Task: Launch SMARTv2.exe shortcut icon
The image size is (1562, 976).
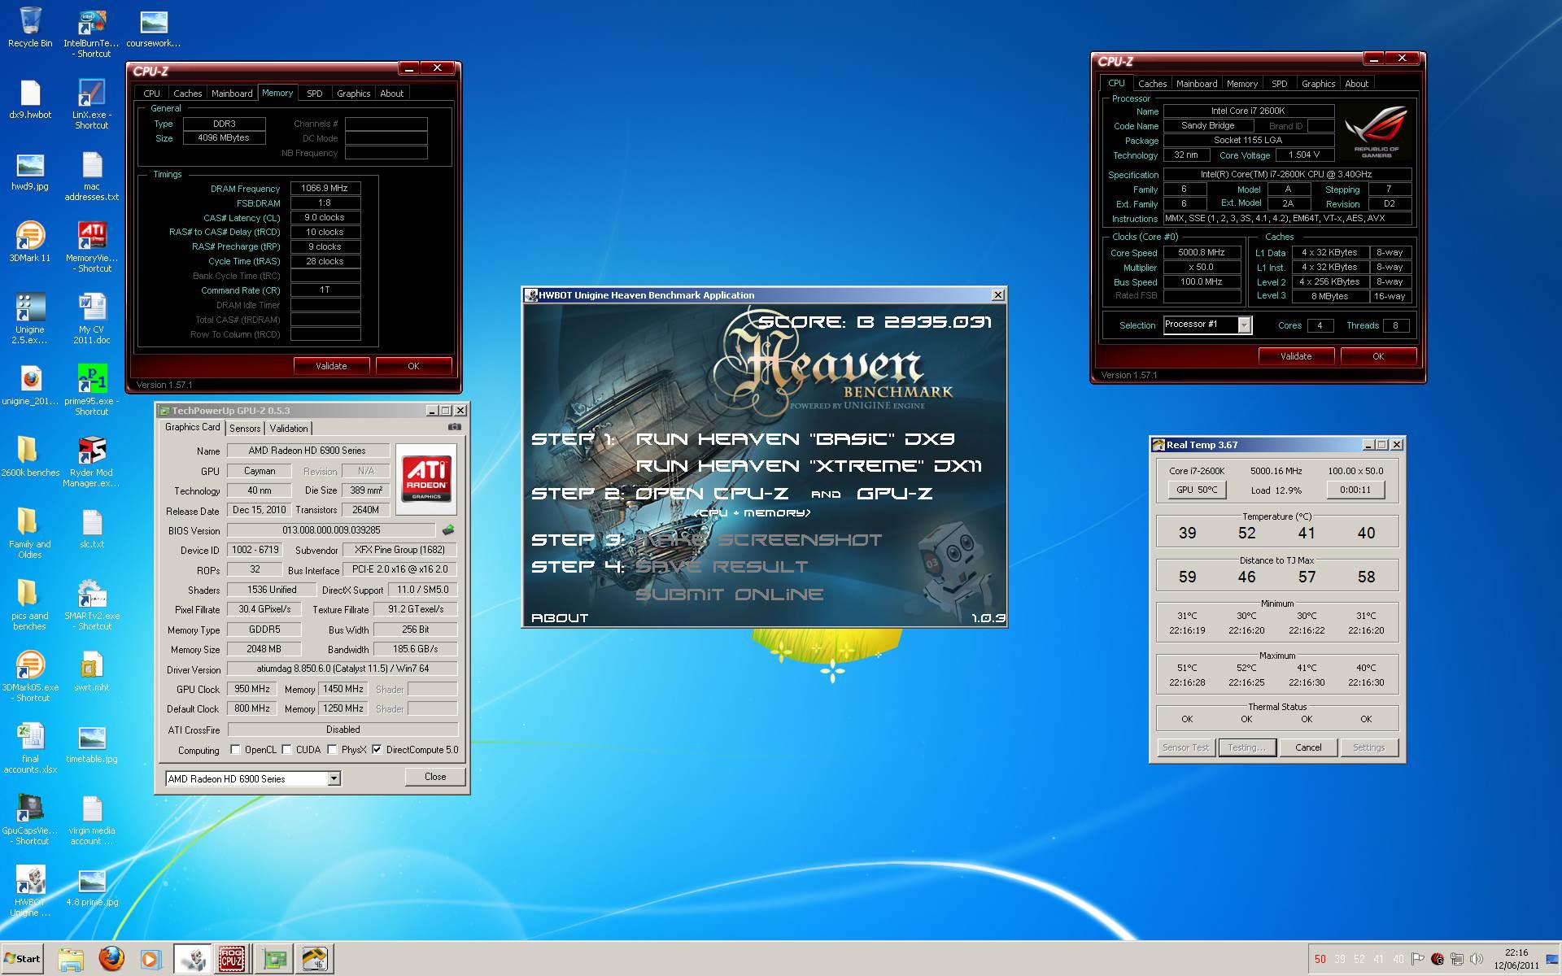Action: (x=92, y=605)
